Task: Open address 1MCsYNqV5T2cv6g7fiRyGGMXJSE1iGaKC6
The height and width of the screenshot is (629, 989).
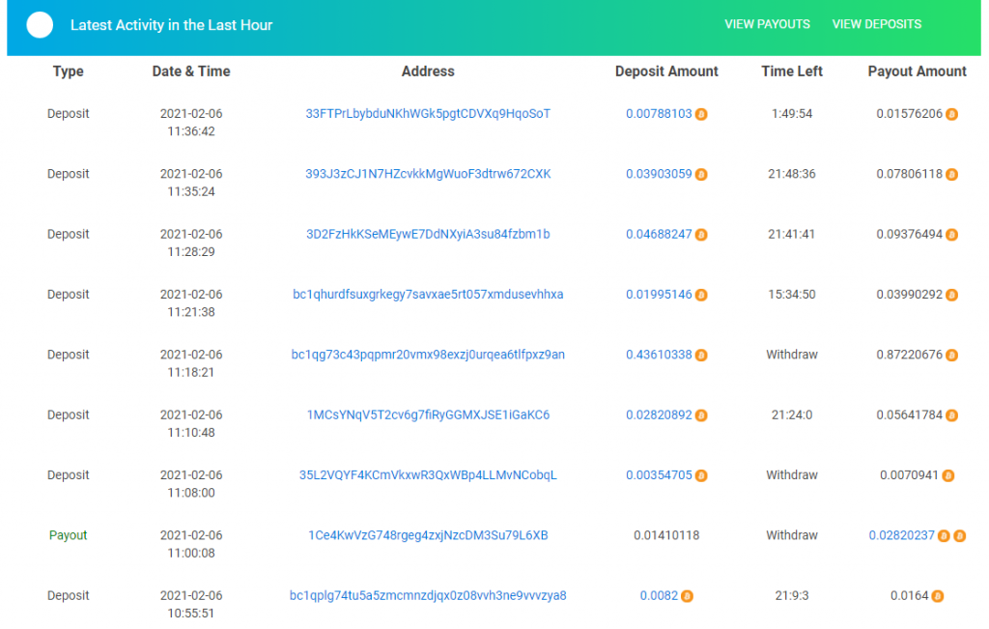Action: pyautogui.click(x=428, y=415)
